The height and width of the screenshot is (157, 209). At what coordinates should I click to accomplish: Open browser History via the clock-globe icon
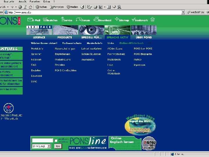tap(82, 7)
